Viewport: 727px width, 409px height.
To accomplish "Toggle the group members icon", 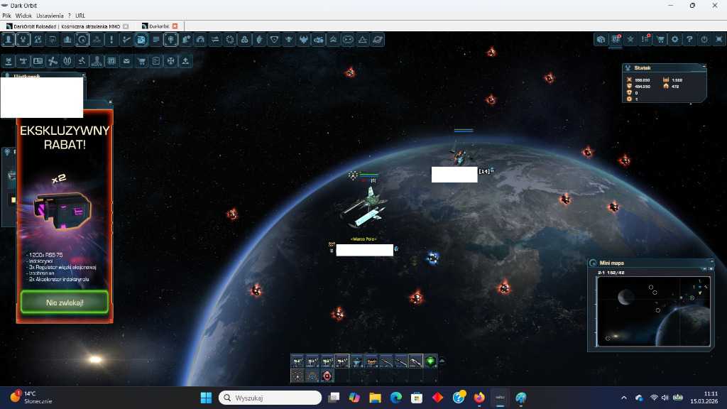I will (x=67, y=40).
